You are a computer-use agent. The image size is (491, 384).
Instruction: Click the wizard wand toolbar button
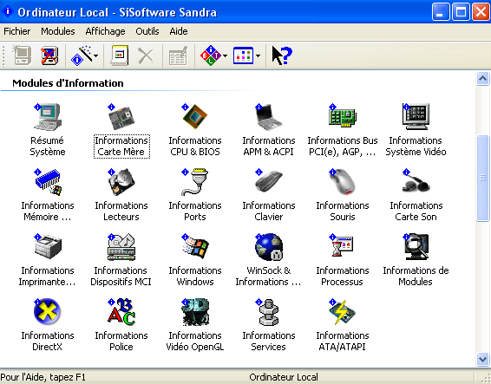click(x=82, y=55)
